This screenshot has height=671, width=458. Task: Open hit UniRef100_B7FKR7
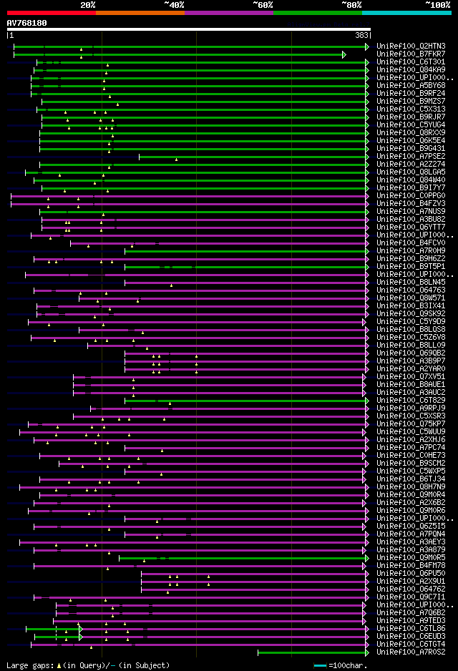[x=411, y=54]
